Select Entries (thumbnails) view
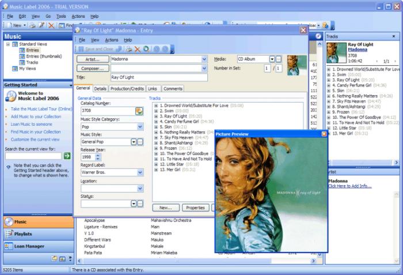Viewport: 403px width, 275px height. 44,56
